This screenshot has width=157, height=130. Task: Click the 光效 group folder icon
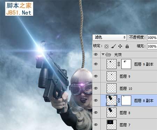pyautogui.click(x=108, y=55)
